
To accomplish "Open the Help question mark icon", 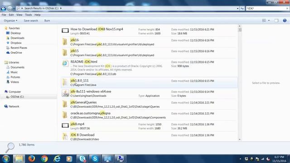I will tap(285, 20).
